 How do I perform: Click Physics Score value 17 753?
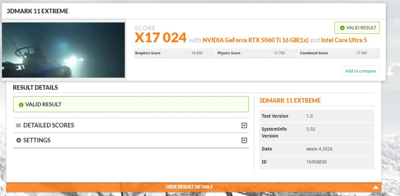pos(279,53)
